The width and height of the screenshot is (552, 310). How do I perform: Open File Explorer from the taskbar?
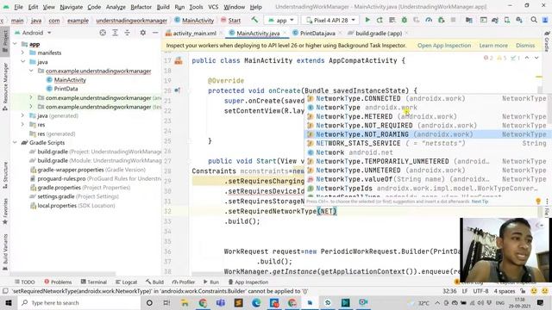[185, 302]
